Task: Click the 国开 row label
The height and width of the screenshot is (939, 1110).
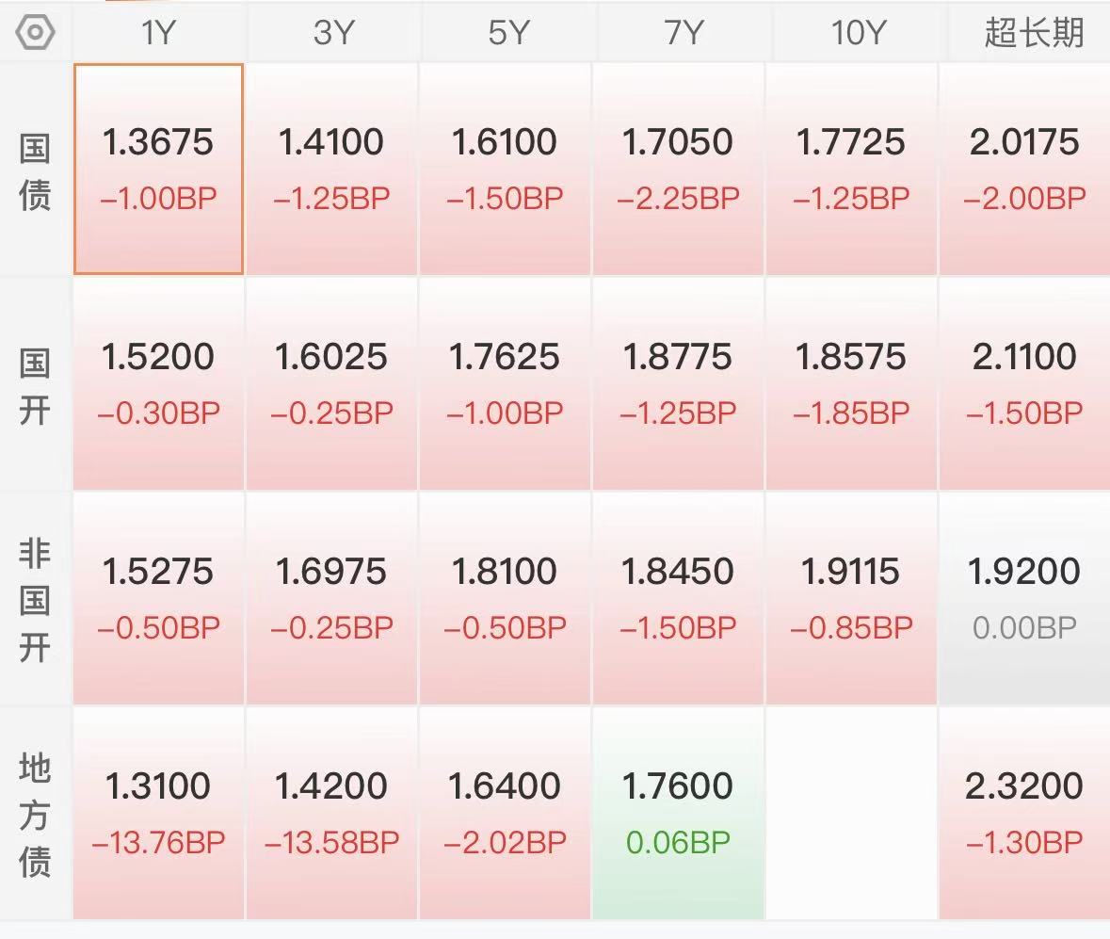Action: tap(35, 386)
